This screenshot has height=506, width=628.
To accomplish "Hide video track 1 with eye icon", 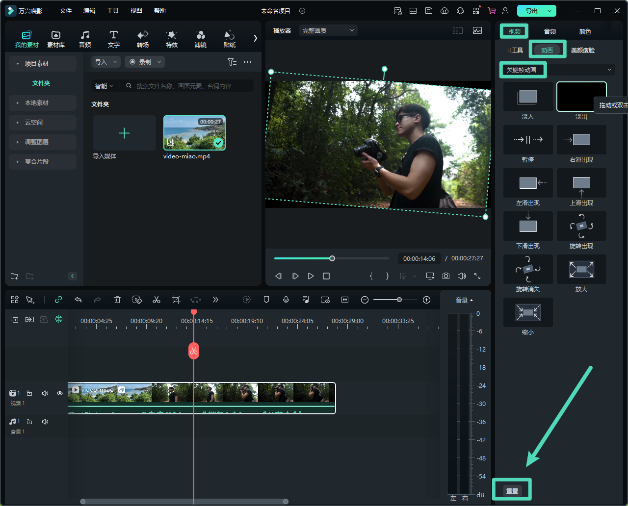I will [x=60, y=393].
